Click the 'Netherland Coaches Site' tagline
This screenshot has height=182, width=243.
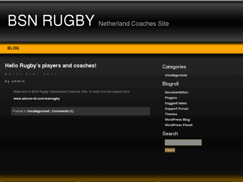[134, 24]
